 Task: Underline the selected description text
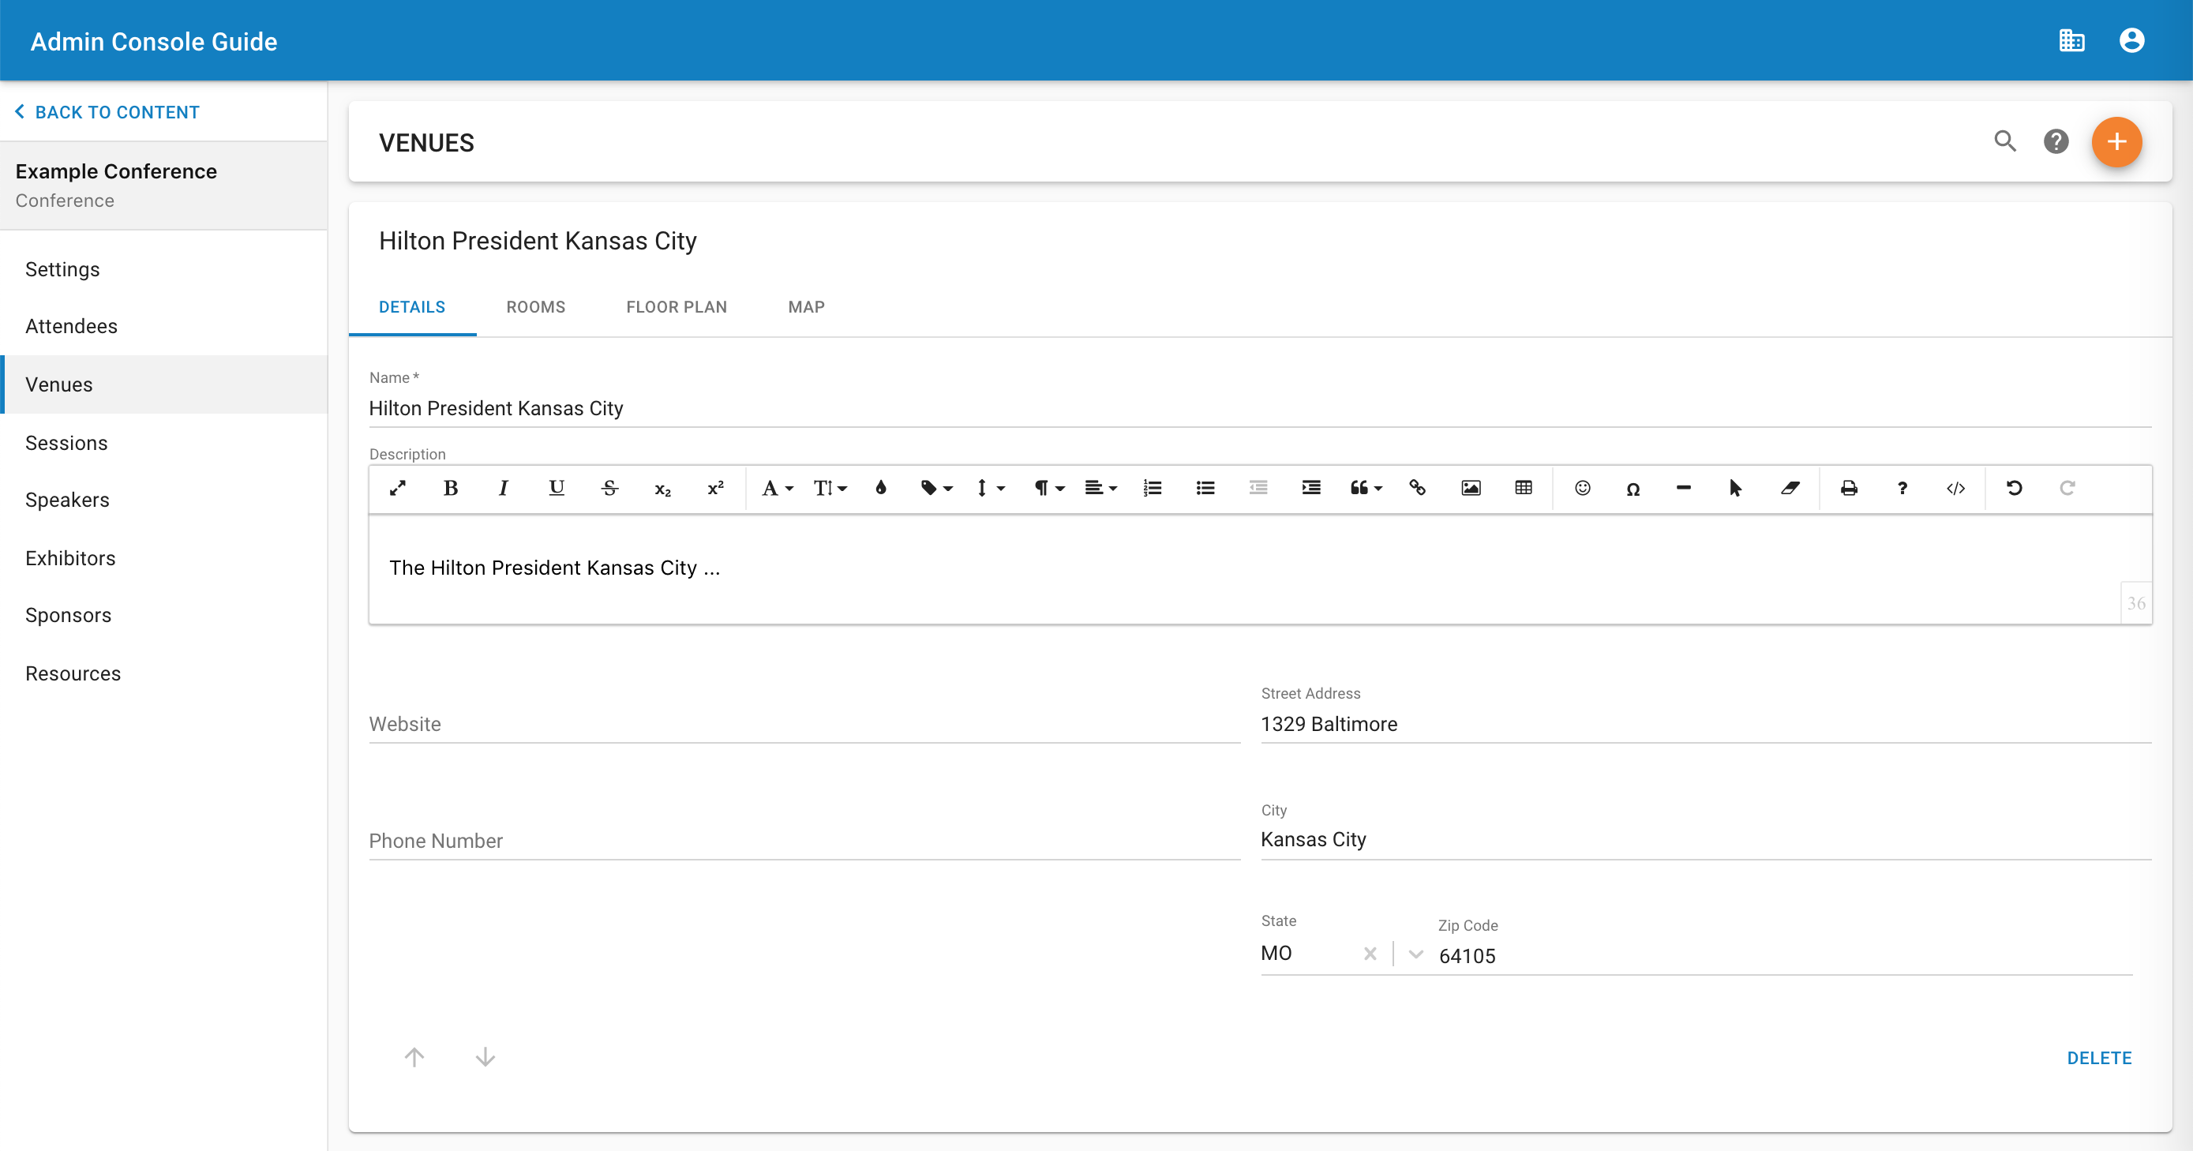(557, 489)
